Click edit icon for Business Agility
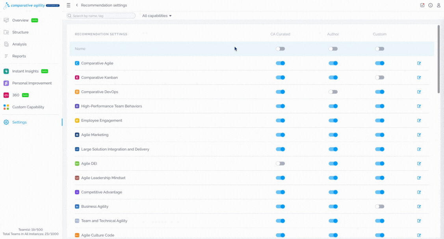The width and height of the screenshot is (444, 239). tap(419, 207)
